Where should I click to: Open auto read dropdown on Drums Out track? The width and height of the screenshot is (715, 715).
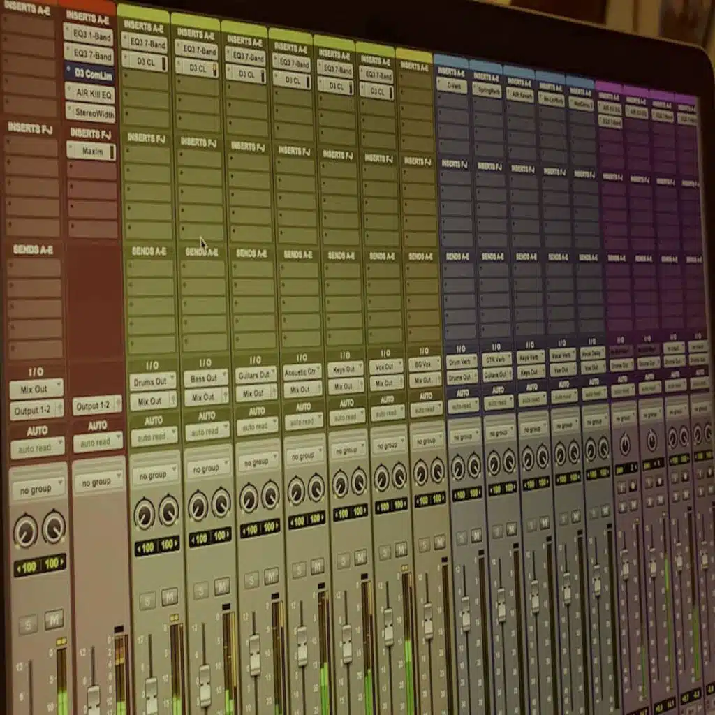coord(153,437)
